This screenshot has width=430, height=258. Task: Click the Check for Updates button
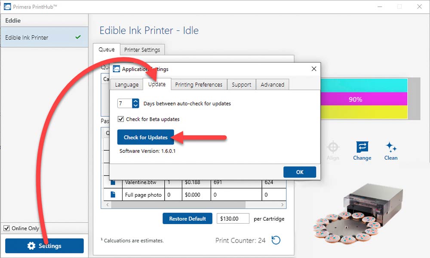coord(146,137)
